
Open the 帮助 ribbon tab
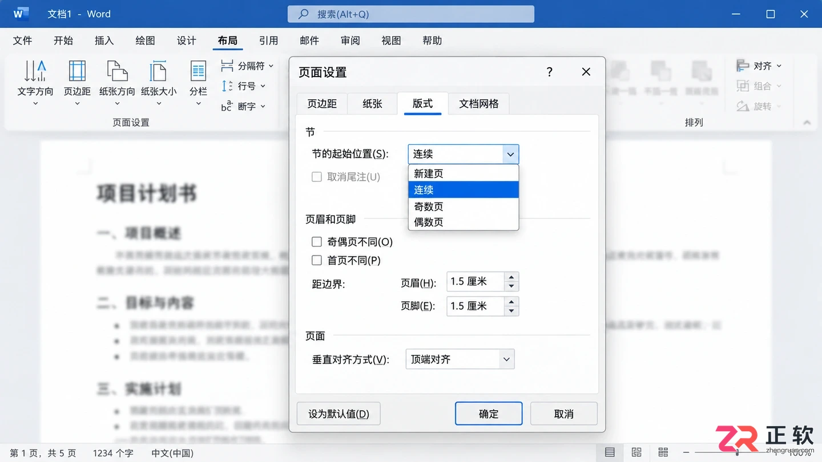click(x=433, y=40)
